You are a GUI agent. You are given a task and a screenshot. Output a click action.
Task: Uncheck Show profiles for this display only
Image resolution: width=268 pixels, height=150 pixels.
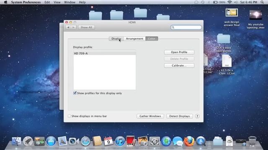[75, 93]
